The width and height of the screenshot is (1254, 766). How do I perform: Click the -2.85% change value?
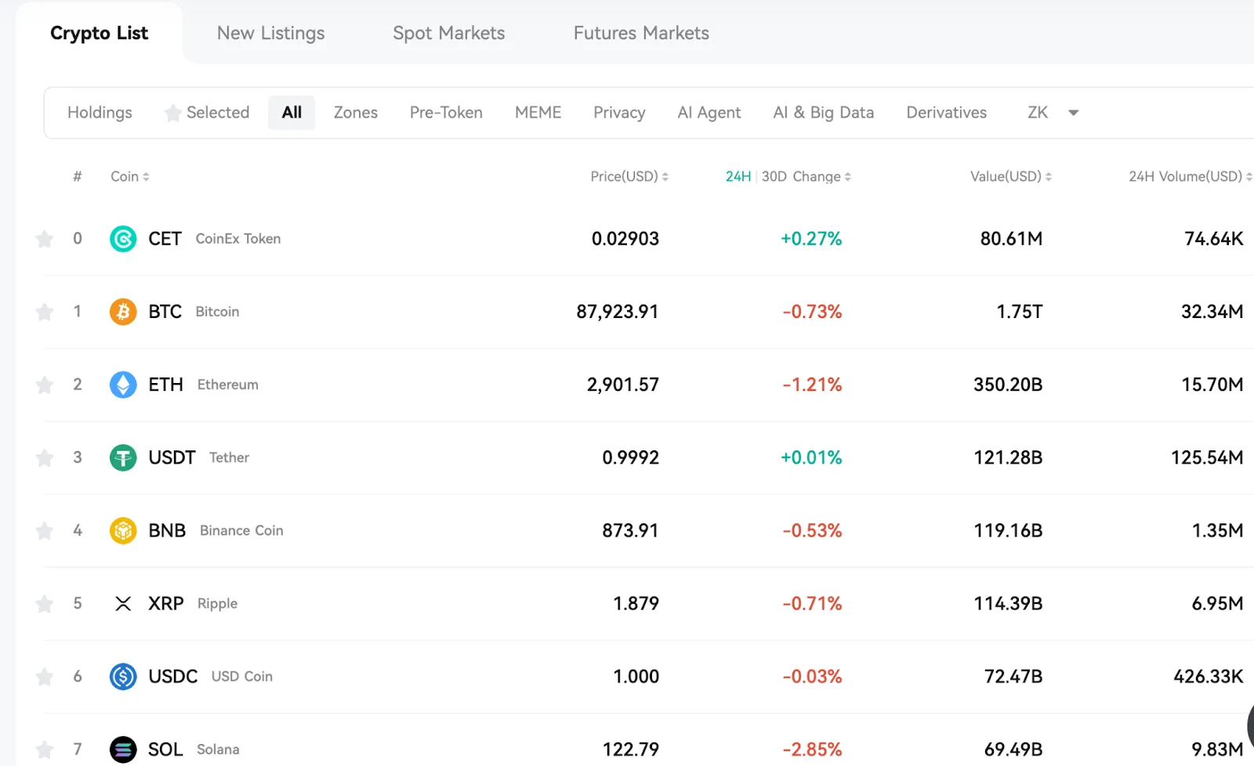click(812, 750)
